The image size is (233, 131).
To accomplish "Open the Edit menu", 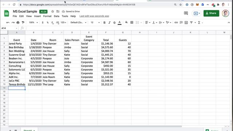I will pyautogui.click(x=21, y=16).
